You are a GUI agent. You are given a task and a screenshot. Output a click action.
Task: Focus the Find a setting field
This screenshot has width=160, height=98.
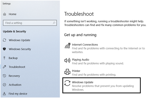pyautogui.click(x=30, y=23)
